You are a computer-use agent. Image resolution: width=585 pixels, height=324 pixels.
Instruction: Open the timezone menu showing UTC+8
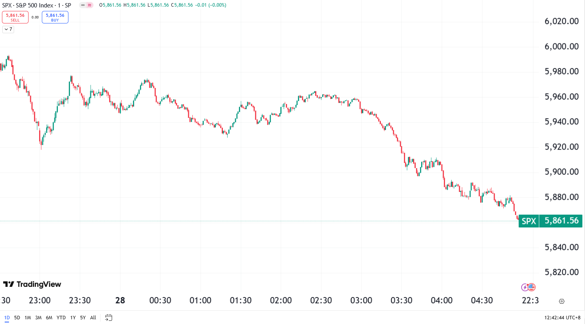pos(562,318)
